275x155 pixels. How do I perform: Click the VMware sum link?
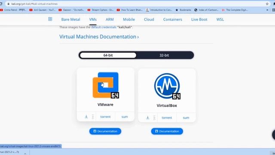(125, 117)
